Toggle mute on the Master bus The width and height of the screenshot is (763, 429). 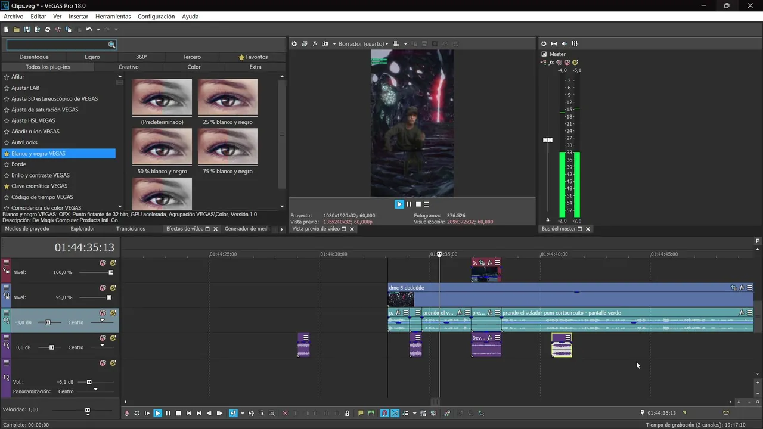(567, 62)
